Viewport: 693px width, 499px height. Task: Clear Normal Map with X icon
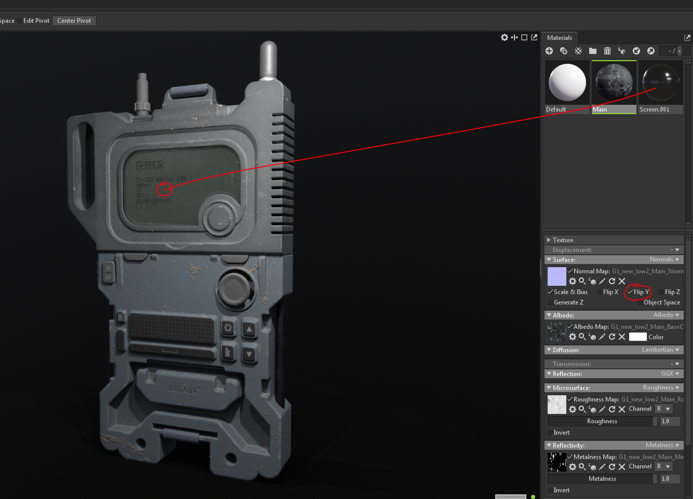pyautogui.click(x=622, y=281)
